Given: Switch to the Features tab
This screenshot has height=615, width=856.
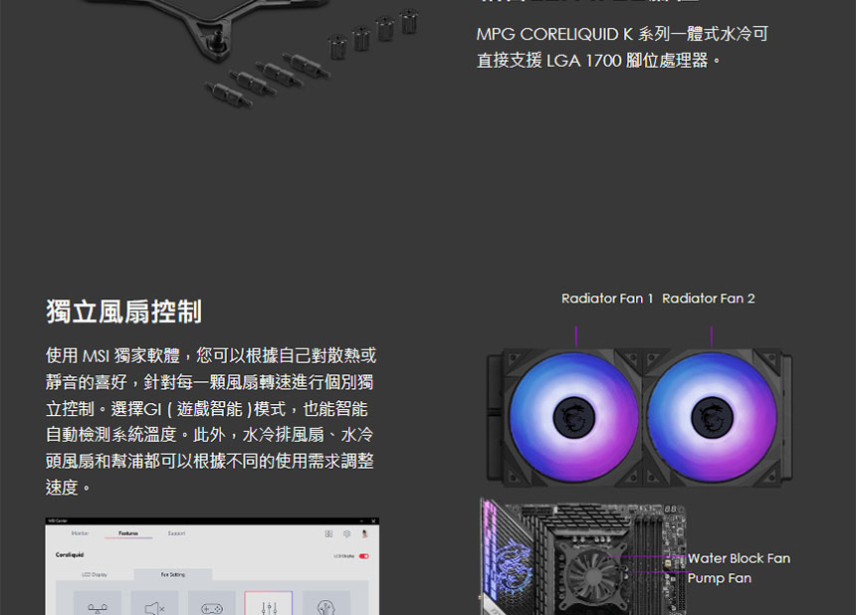Looking at the screenshot, I should [x=128, y=533].
